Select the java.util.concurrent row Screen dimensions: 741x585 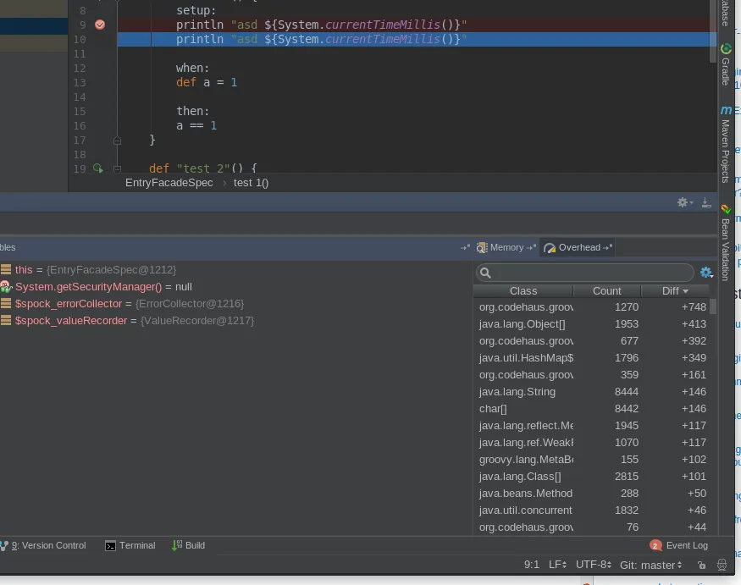point(592,510)
